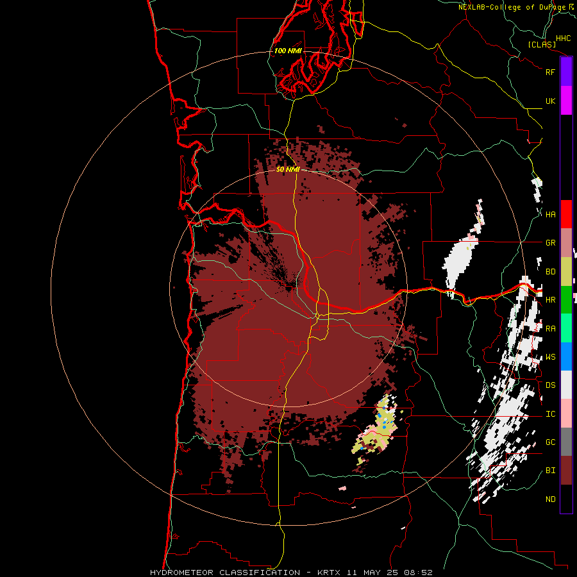Pick the brown BI legend swatch
The height and width of the screenshot is (577, 577).
pyautogui.click(x=566, y=471)
